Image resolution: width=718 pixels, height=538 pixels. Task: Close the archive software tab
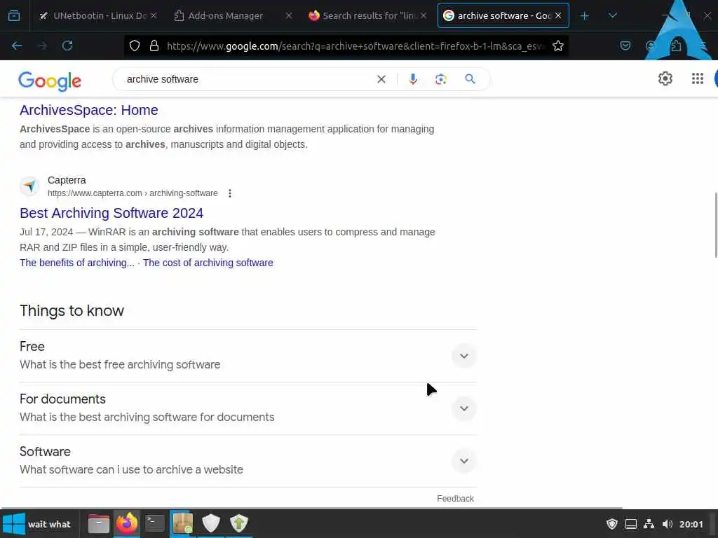pos(558,15)
